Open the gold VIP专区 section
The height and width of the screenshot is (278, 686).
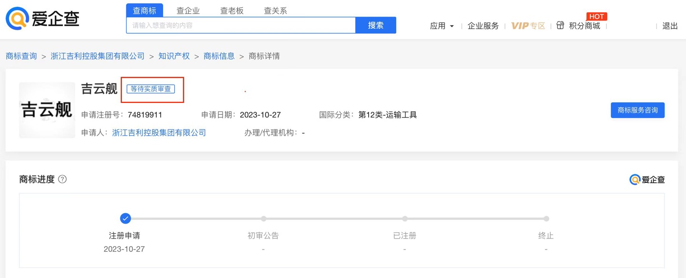(x=528, y=26)
